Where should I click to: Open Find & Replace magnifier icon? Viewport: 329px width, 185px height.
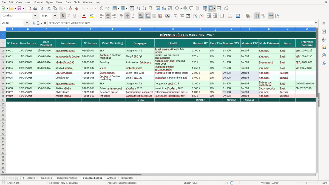tap(101, 8)
